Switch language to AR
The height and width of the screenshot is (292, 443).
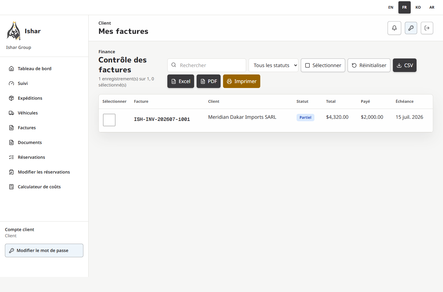pos(432,7)
